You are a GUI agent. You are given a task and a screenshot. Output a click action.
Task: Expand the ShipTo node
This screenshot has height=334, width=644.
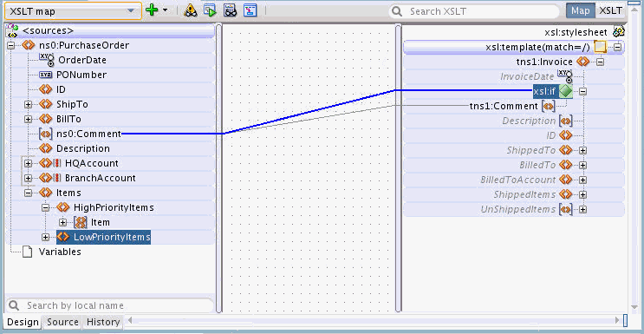pos(28,104)
